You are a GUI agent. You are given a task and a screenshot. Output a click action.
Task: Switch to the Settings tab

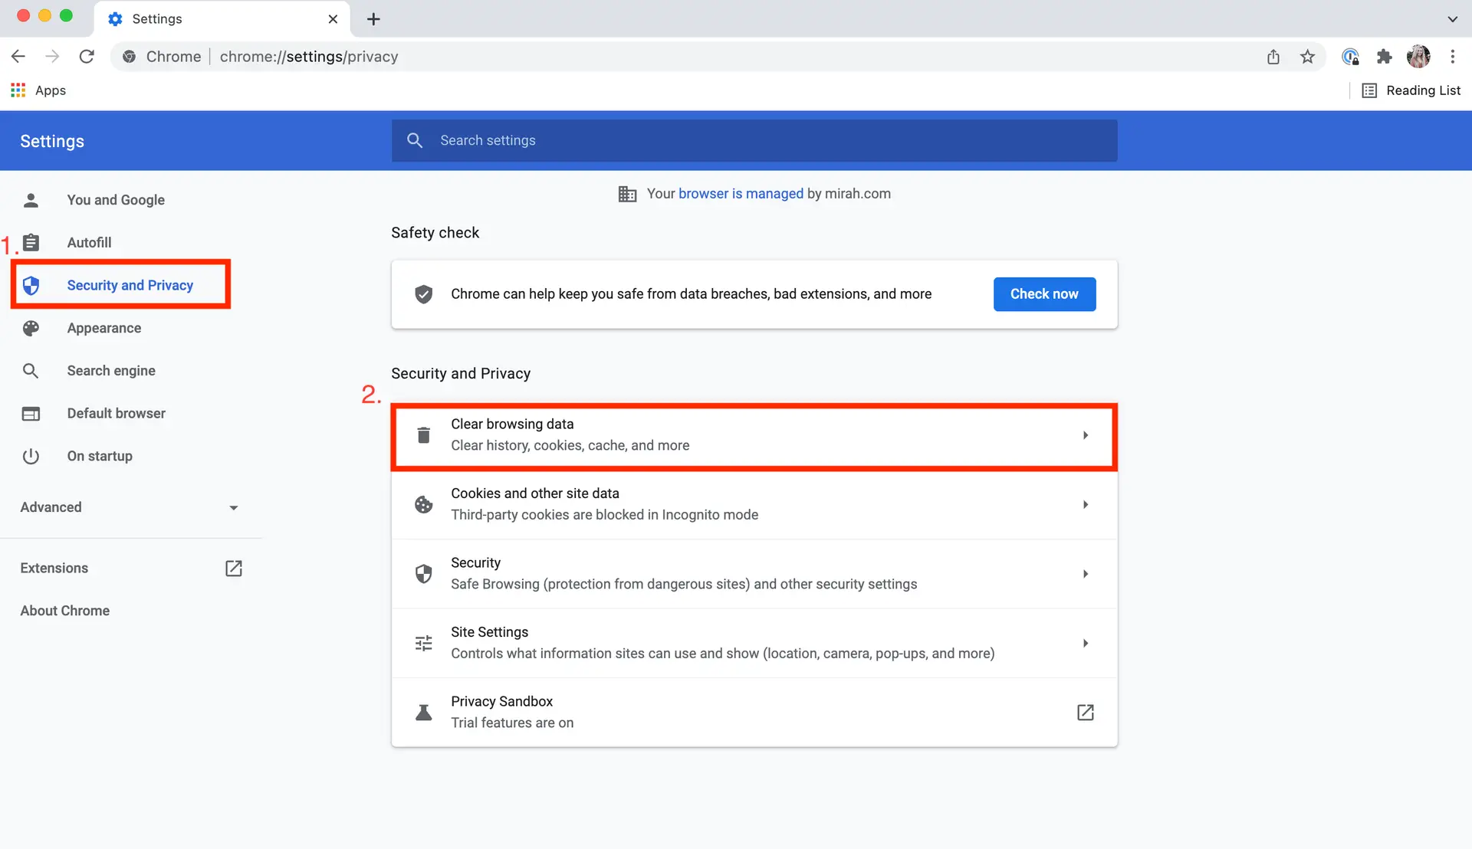click(157, 18)
